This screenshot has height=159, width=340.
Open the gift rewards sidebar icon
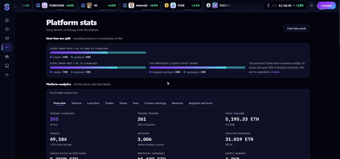[7, 57]
